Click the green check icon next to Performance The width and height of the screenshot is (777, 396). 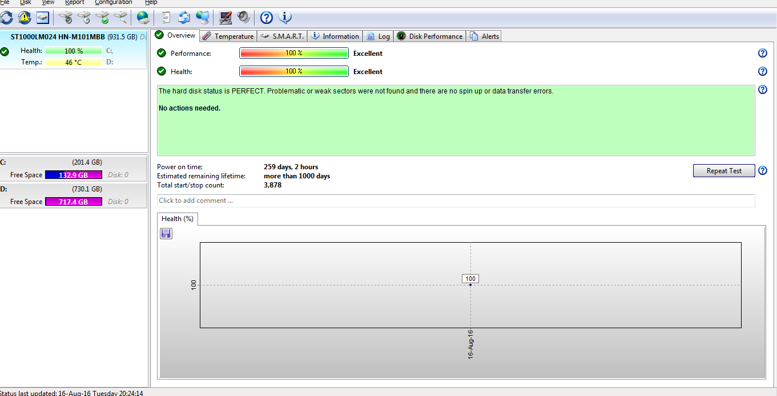[x=162, y=53]
